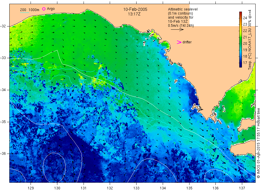
Task: Click the colorbar value '19'
Action: 245,50
